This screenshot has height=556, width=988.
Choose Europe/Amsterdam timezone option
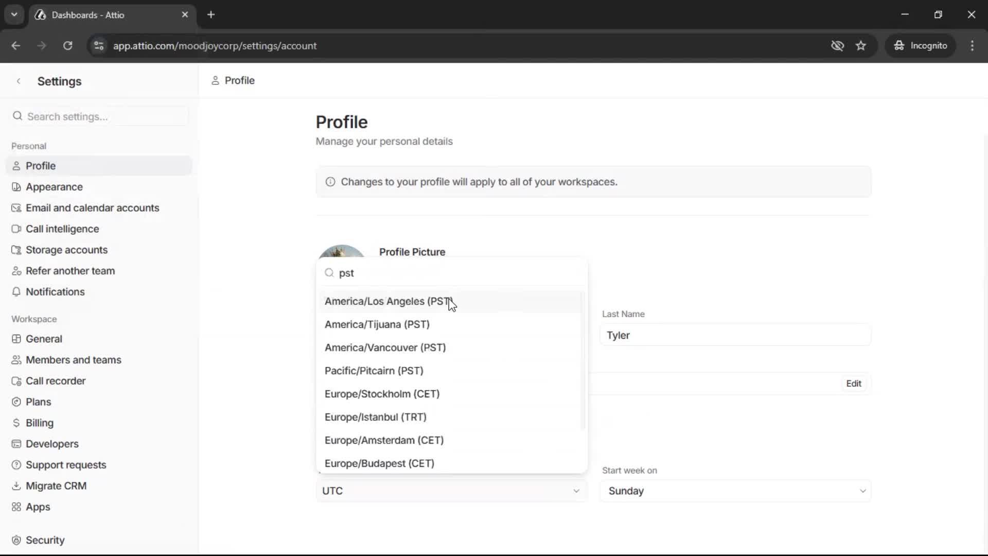pyautogui.click(x=384, y=440)
